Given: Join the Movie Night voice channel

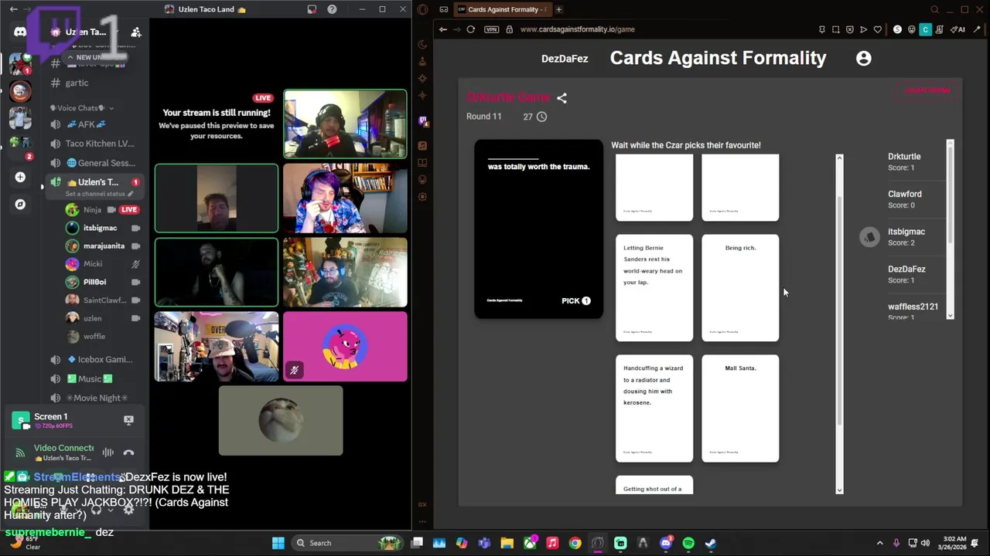Looking at the screenshot, I should point(96,398).
